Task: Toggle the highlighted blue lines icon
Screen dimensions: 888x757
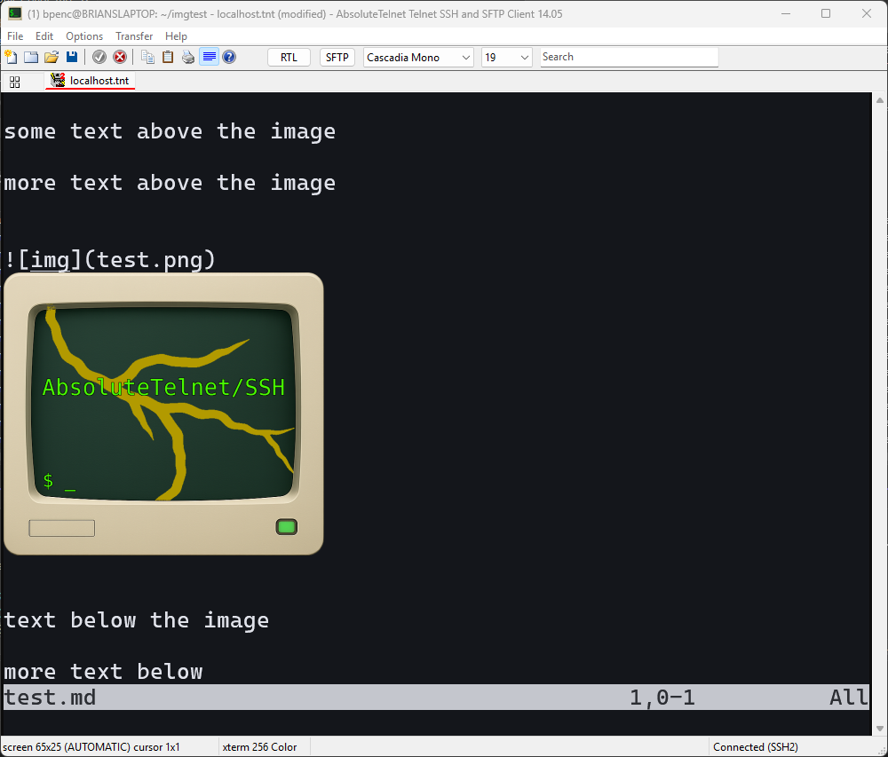Action: click(209, 57)
